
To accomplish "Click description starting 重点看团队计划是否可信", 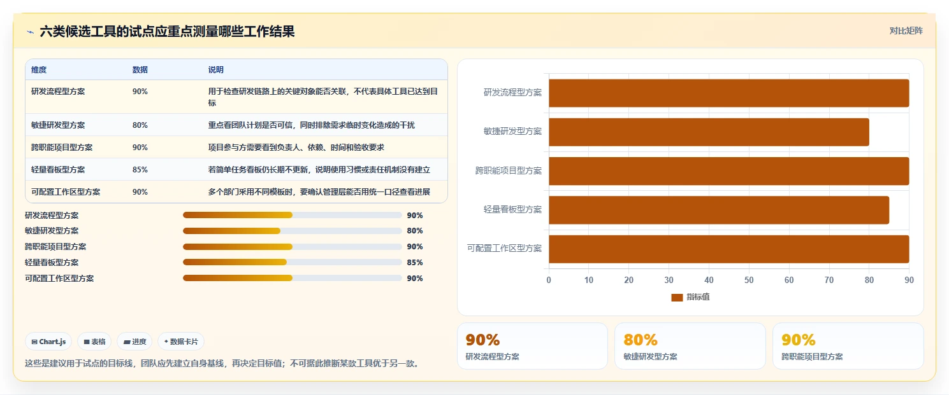I will 312,125.
